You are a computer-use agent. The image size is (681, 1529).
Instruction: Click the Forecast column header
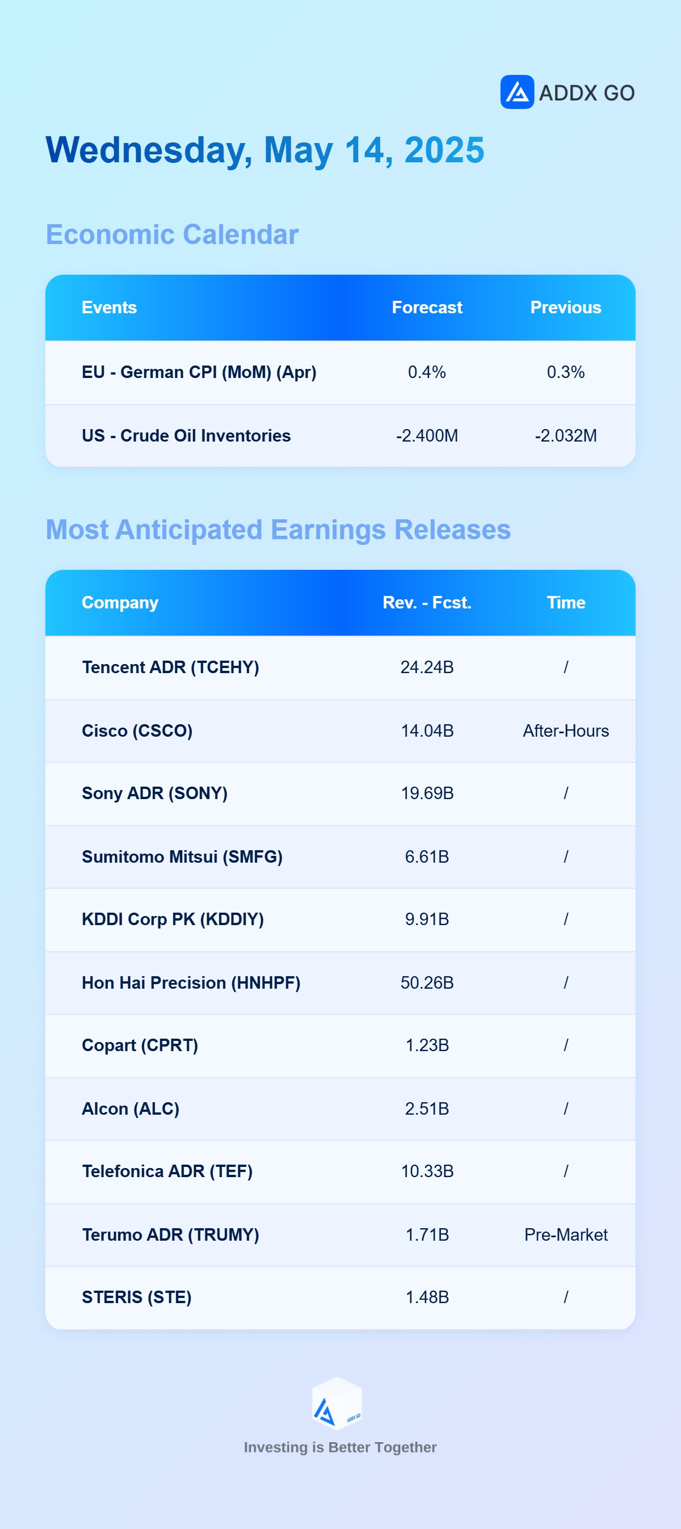tap(427, 308)
